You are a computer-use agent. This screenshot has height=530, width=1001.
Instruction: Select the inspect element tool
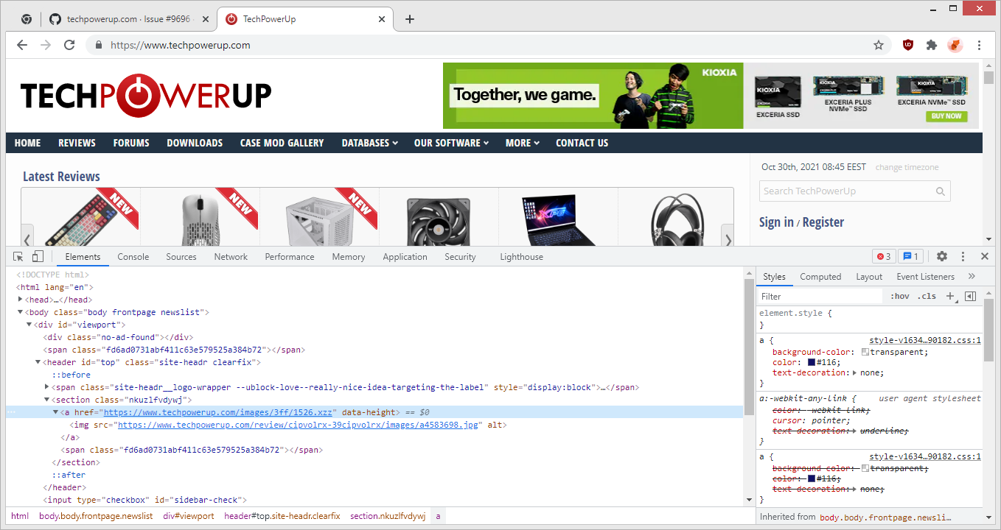pos(17,255)
